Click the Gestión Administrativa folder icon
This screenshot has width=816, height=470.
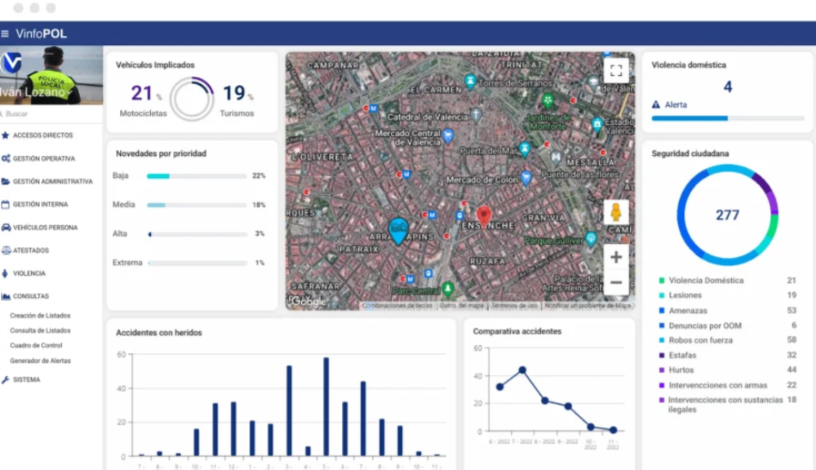[x=5, y=181]
